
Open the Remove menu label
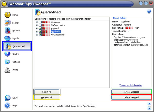tap(16, 31)
